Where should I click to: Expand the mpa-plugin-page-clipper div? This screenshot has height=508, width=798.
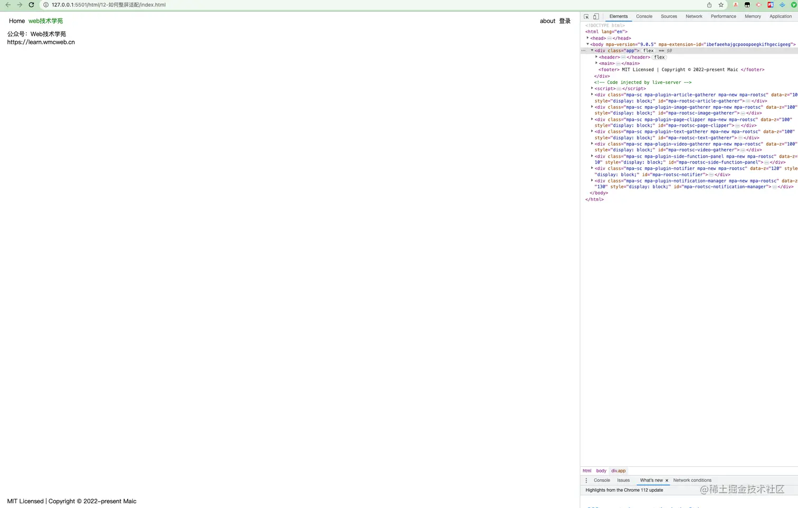click(592, 119)
